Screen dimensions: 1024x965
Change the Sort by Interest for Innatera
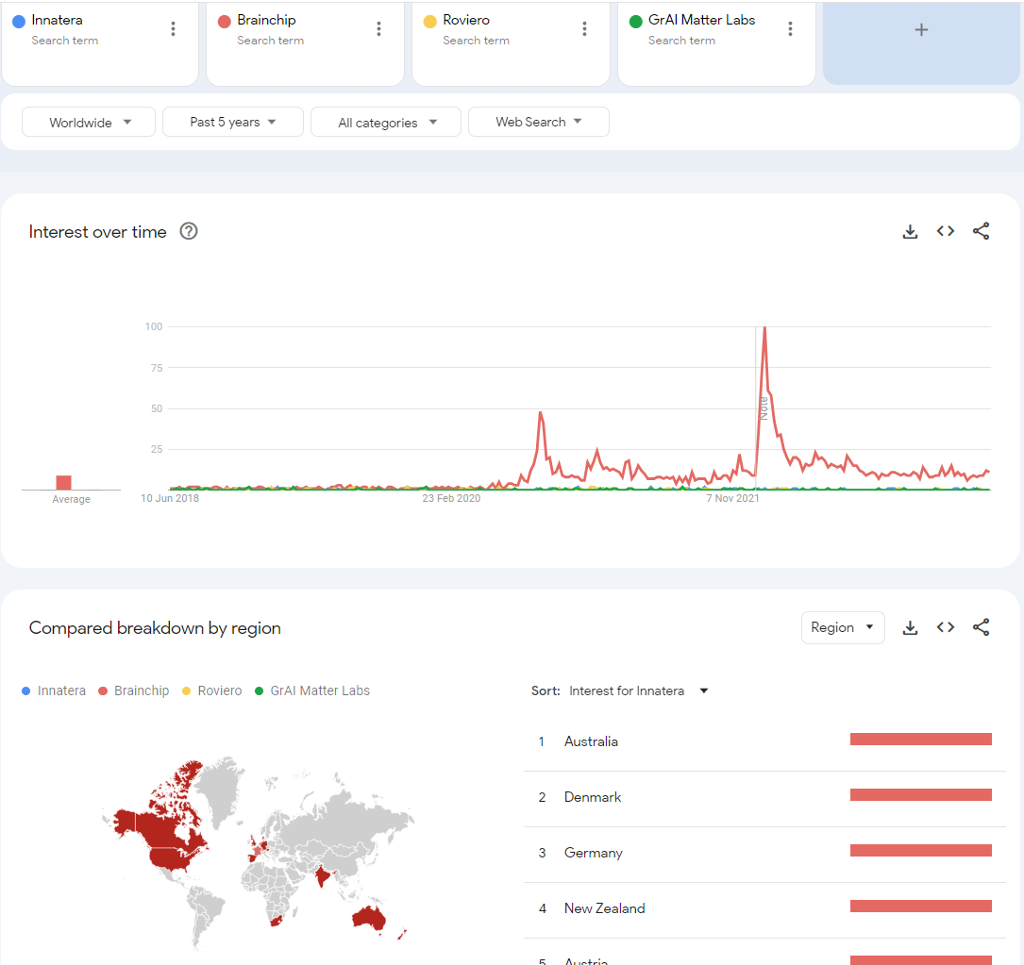point(638,690)
